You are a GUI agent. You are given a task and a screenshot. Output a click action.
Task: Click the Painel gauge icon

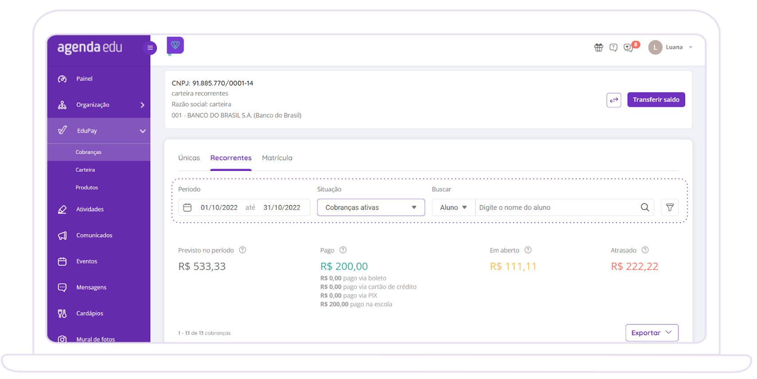pyautogui.click(x=62, y=79)
